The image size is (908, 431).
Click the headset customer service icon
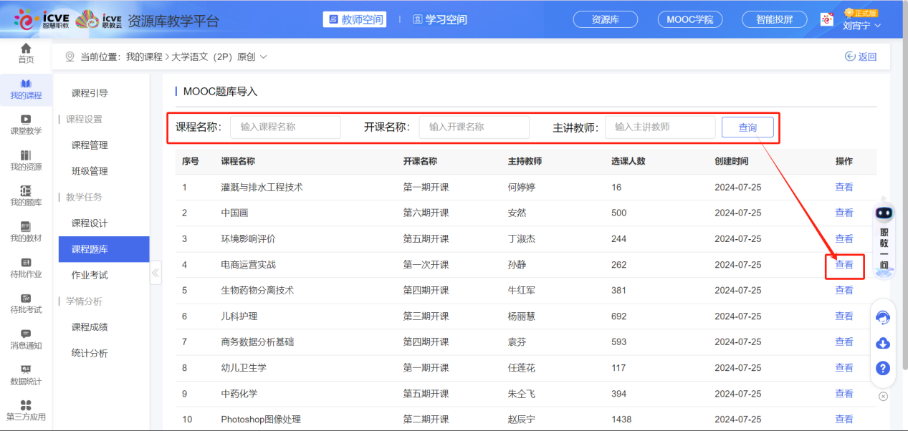(x=883, y=317)
